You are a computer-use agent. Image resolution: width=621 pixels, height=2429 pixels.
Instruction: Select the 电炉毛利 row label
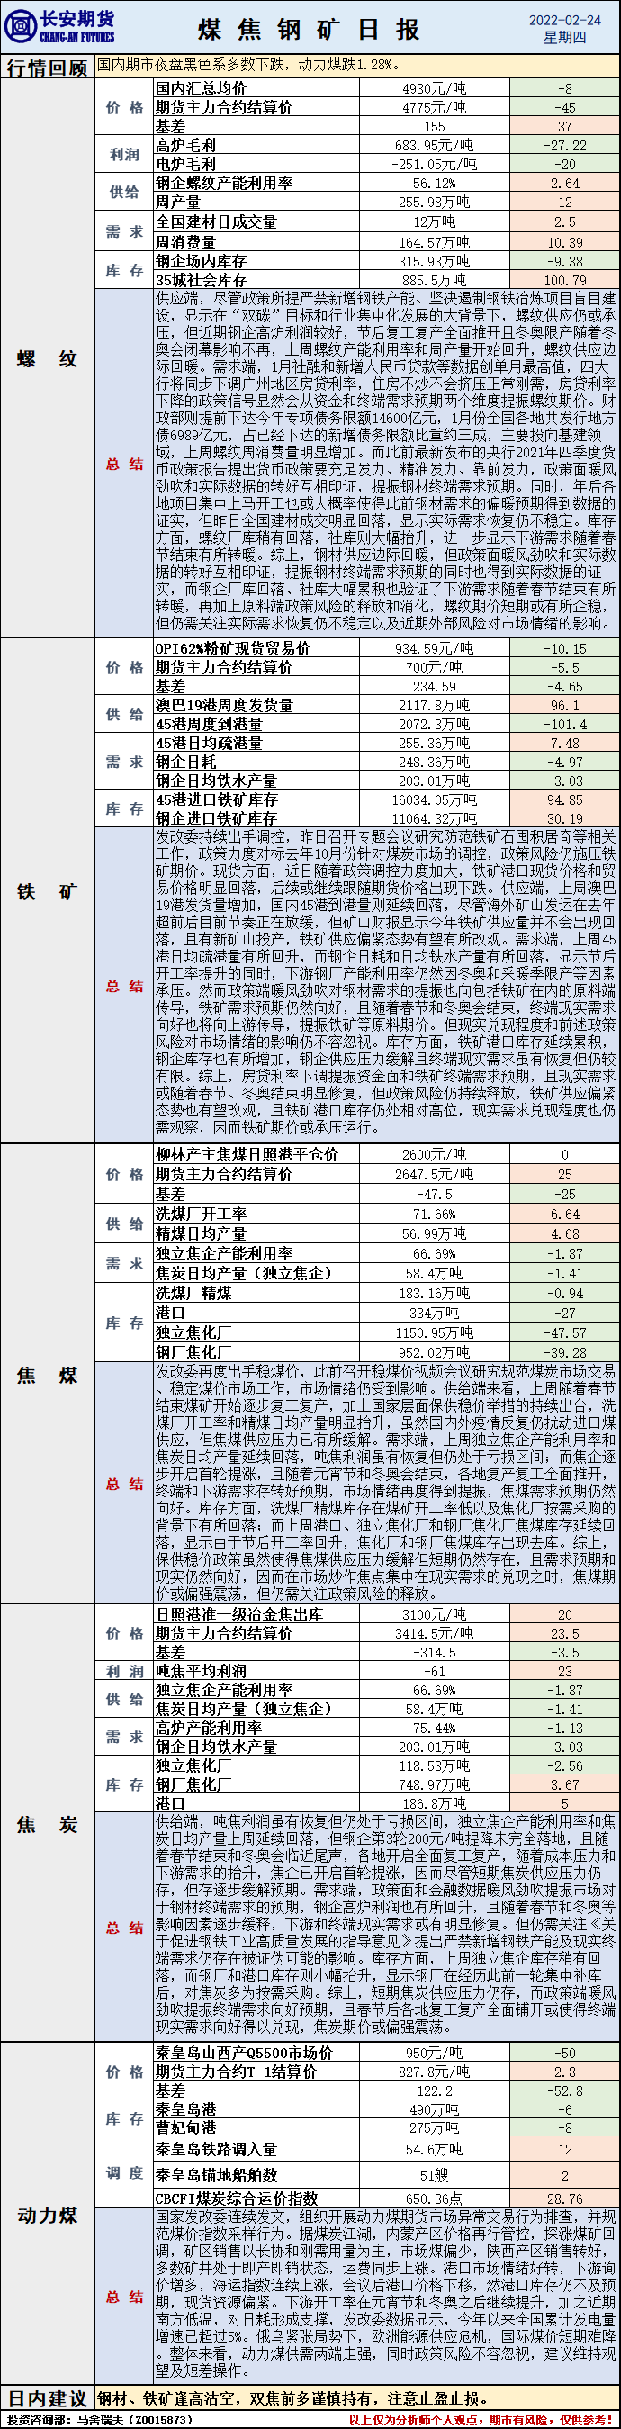coord(185,164)
